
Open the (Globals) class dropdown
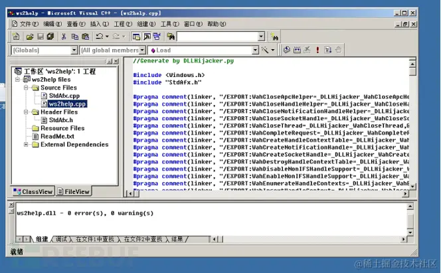coord(74,50)
